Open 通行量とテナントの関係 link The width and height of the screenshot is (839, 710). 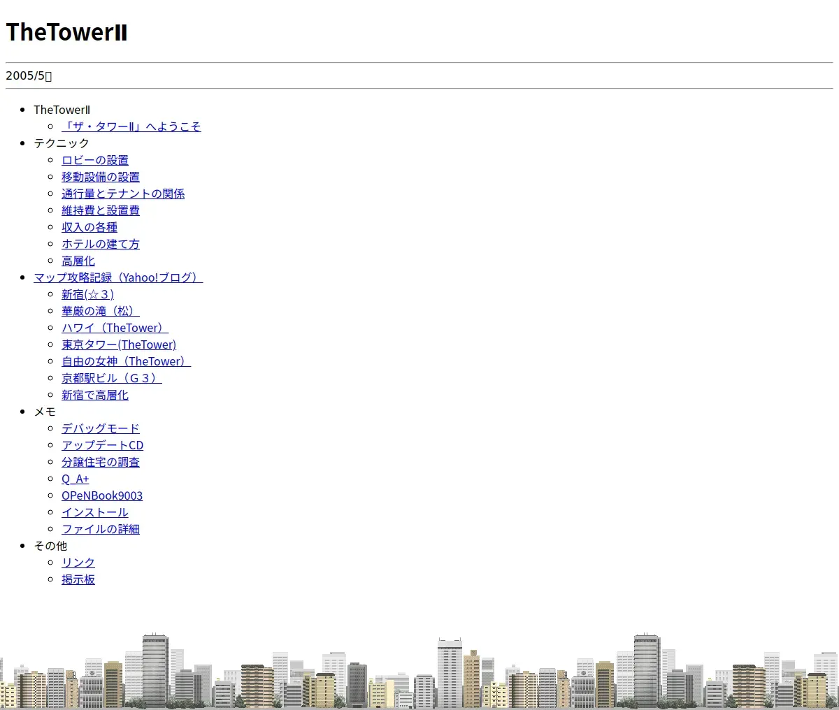click(123, 194)
